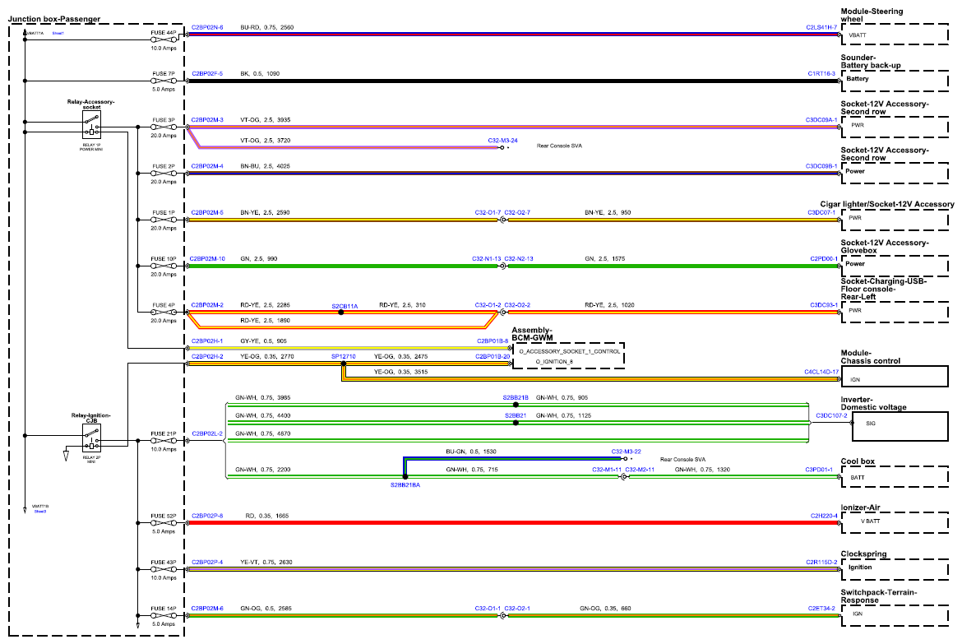
Task: Click the FUSE 1P fuse symbol
Action: [x=164, y=220]
